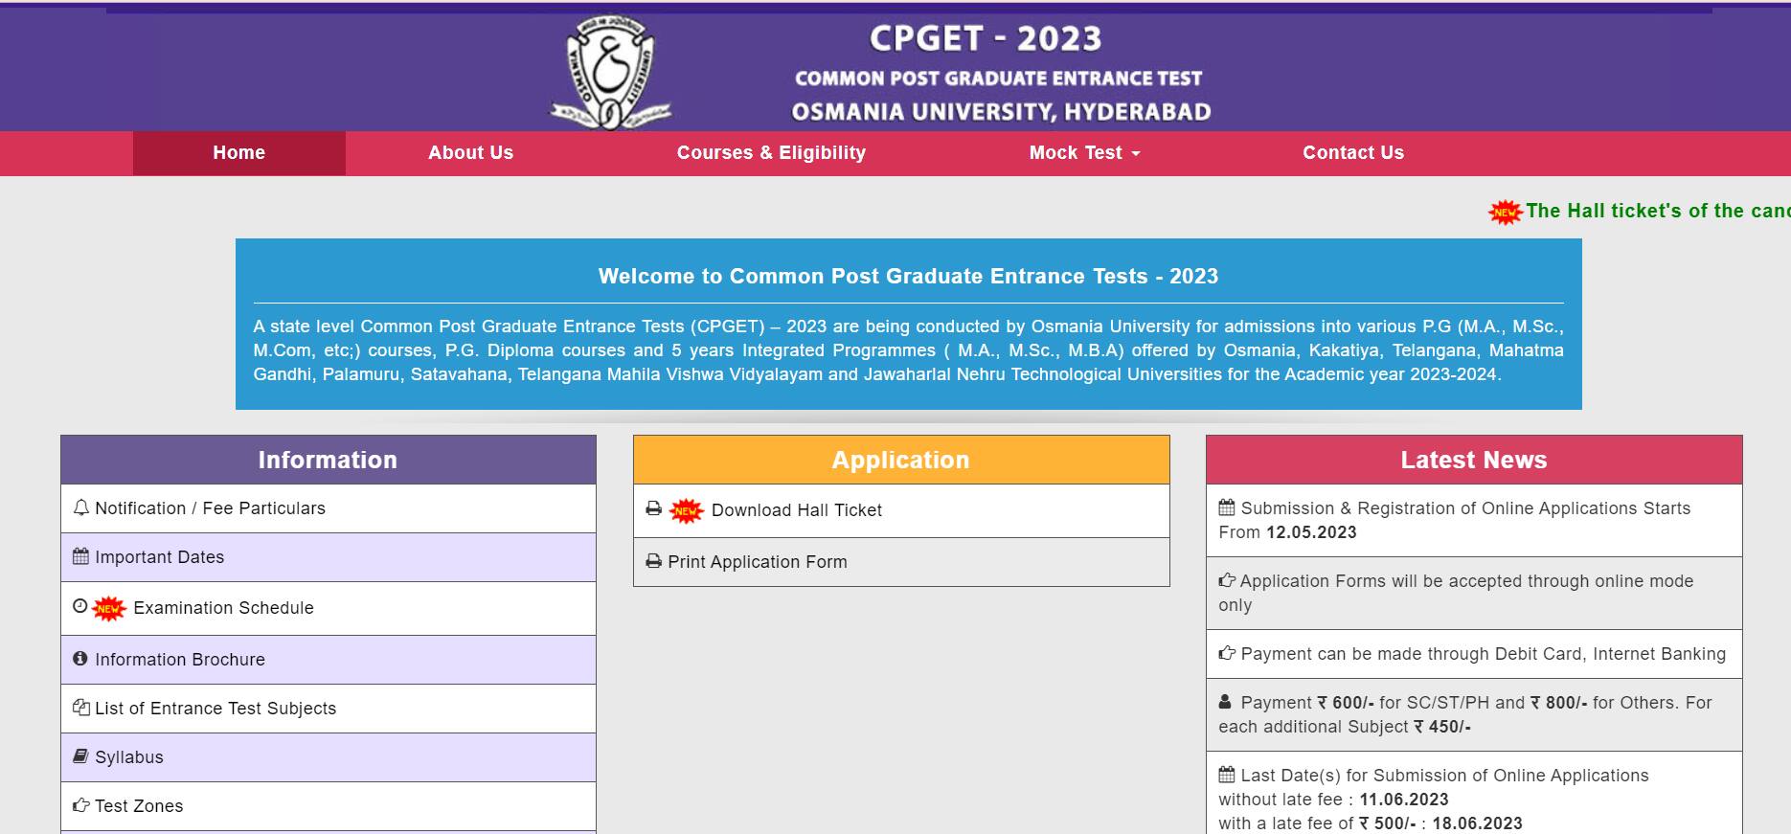
Task: Click the Print Application Form link
Action: (x=758, y=562)
